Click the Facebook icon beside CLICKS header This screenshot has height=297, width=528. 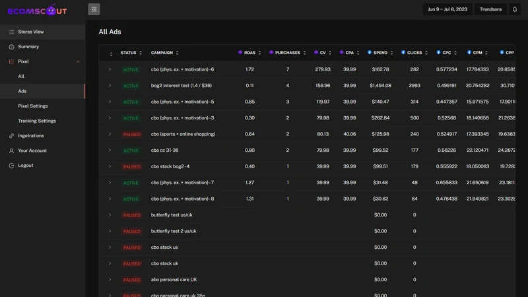click(403, 53)
